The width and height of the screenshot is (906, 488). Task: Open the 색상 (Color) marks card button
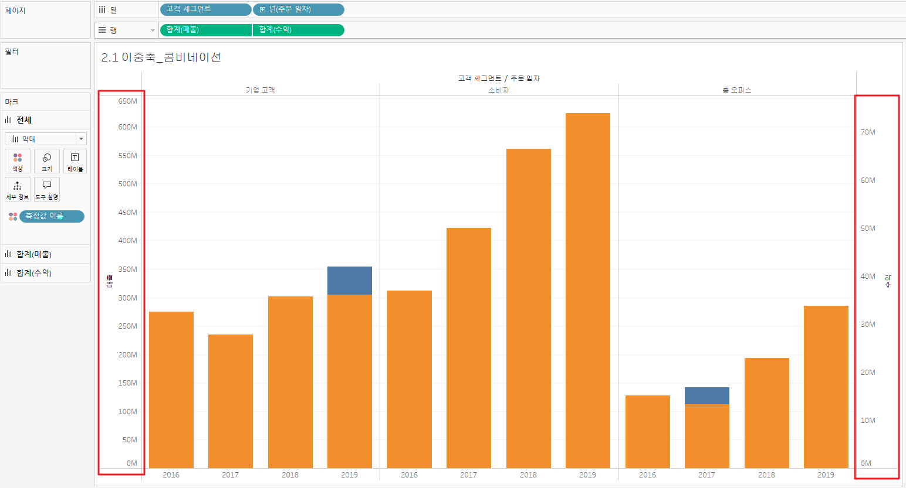tap(18, 161)
